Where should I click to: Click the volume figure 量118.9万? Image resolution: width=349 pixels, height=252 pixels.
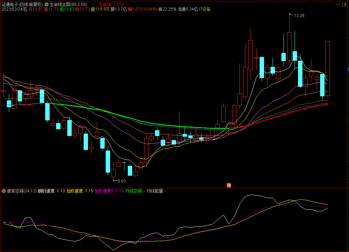(100, 9)
